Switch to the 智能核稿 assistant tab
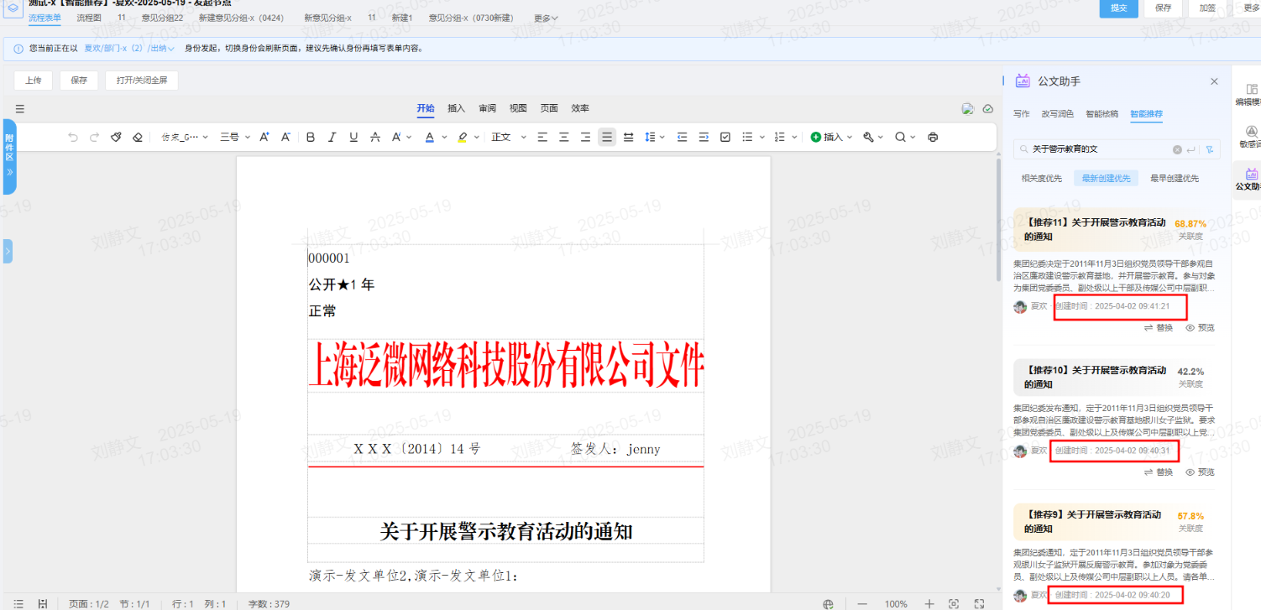1261x610 pixels. point(1101,113)
